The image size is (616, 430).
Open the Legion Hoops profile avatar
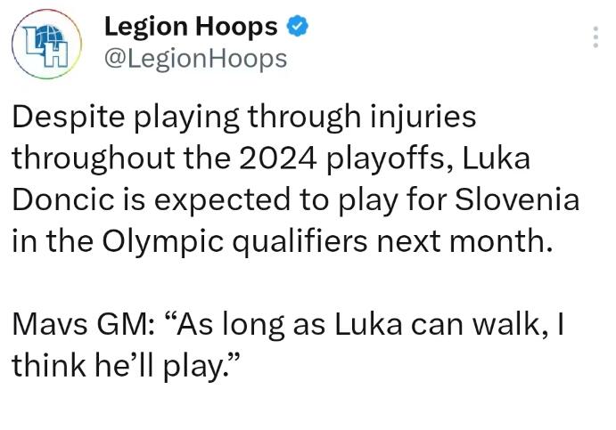coord(46,45)
